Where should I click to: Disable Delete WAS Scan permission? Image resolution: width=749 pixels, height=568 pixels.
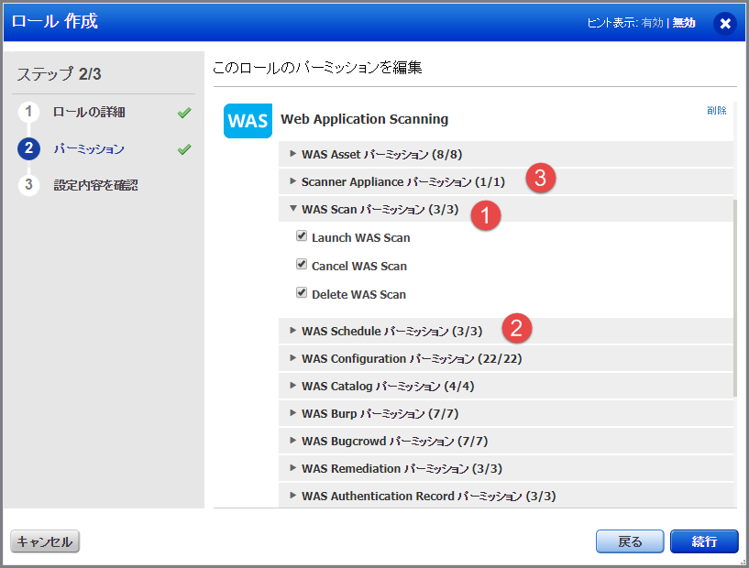(302, 293)
